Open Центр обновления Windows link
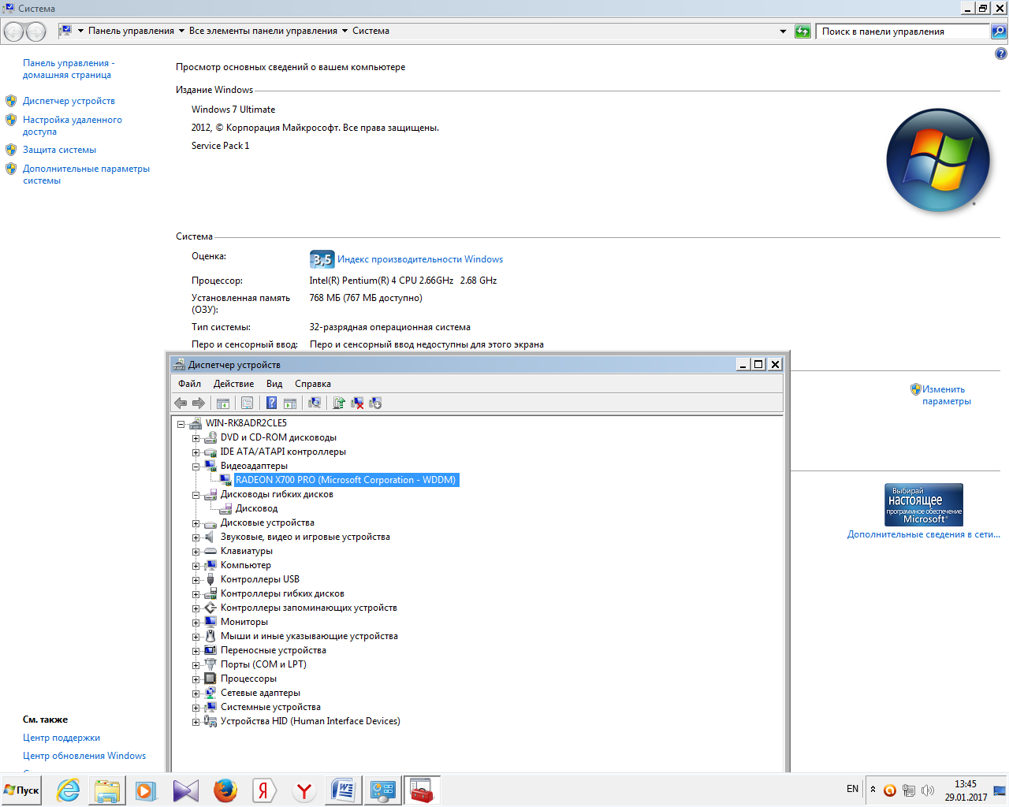This screenshot has height=807, width=1009. [84, 756]
